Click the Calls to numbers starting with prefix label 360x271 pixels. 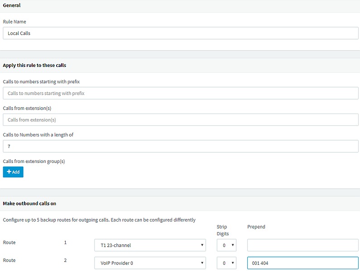click(41, 82)
